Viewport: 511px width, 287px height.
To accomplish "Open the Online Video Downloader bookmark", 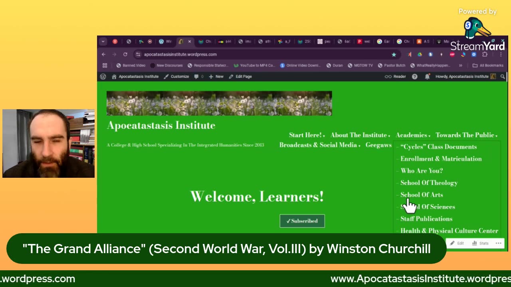I will (x=300, y=65).
